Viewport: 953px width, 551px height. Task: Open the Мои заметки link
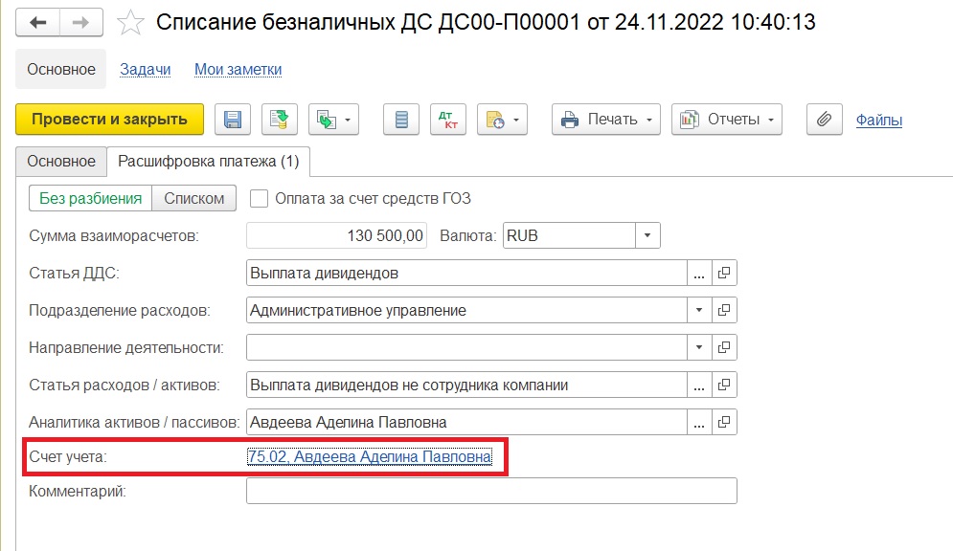click(238, 70)
